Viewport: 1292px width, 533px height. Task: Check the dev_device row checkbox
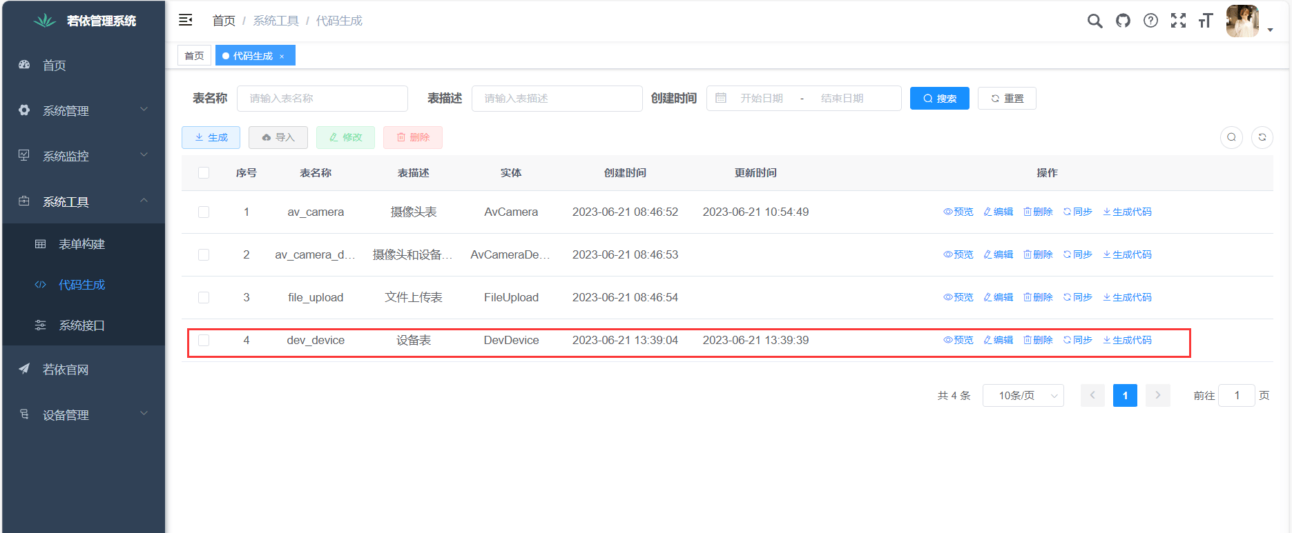tap(204, 340)
